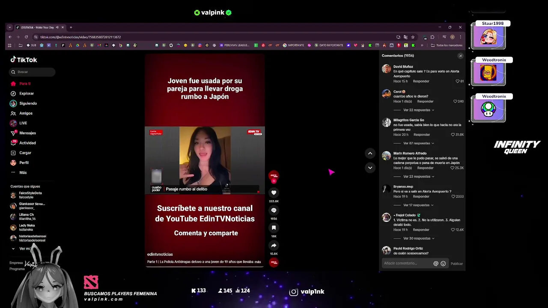Like David Muñoz's comment

pyautogui.click(x=457, y=81)
